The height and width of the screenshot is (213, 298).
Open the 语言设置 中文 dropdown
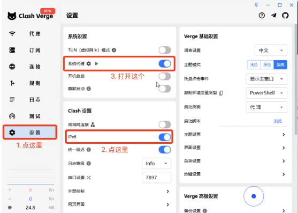point(271,50)
